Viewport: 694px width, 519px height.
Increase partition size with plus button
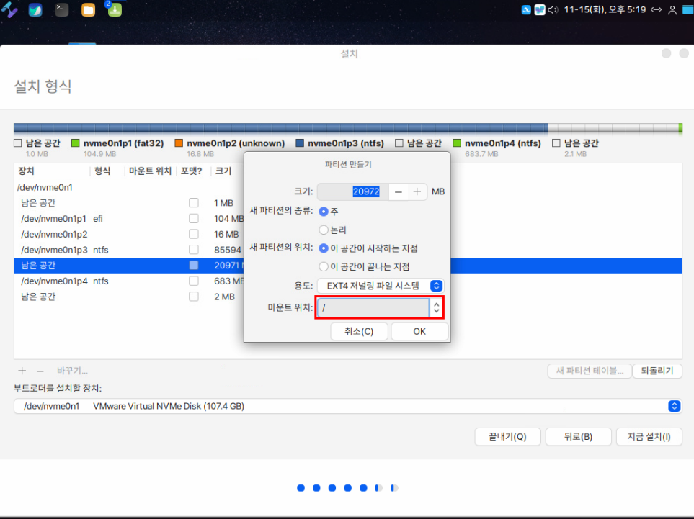click(417, 192)
